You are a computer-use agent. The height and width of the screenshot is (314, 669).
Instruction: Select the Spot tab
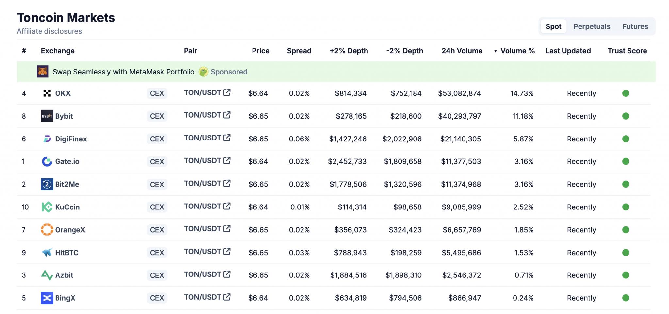[553, 26]
